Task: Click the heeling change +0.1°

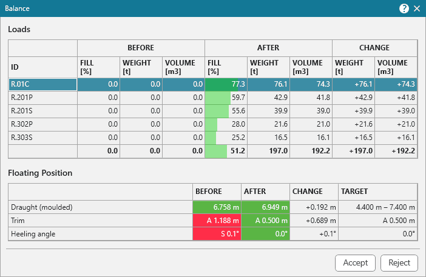Action: pos(314,234)
